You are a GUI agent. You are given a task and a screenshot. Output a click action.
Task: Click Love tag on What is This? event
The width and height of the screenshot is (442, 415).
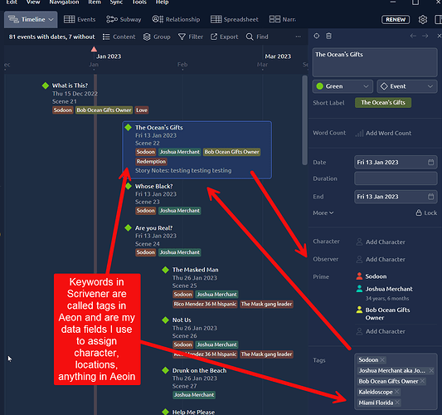(x=142, y=110)
